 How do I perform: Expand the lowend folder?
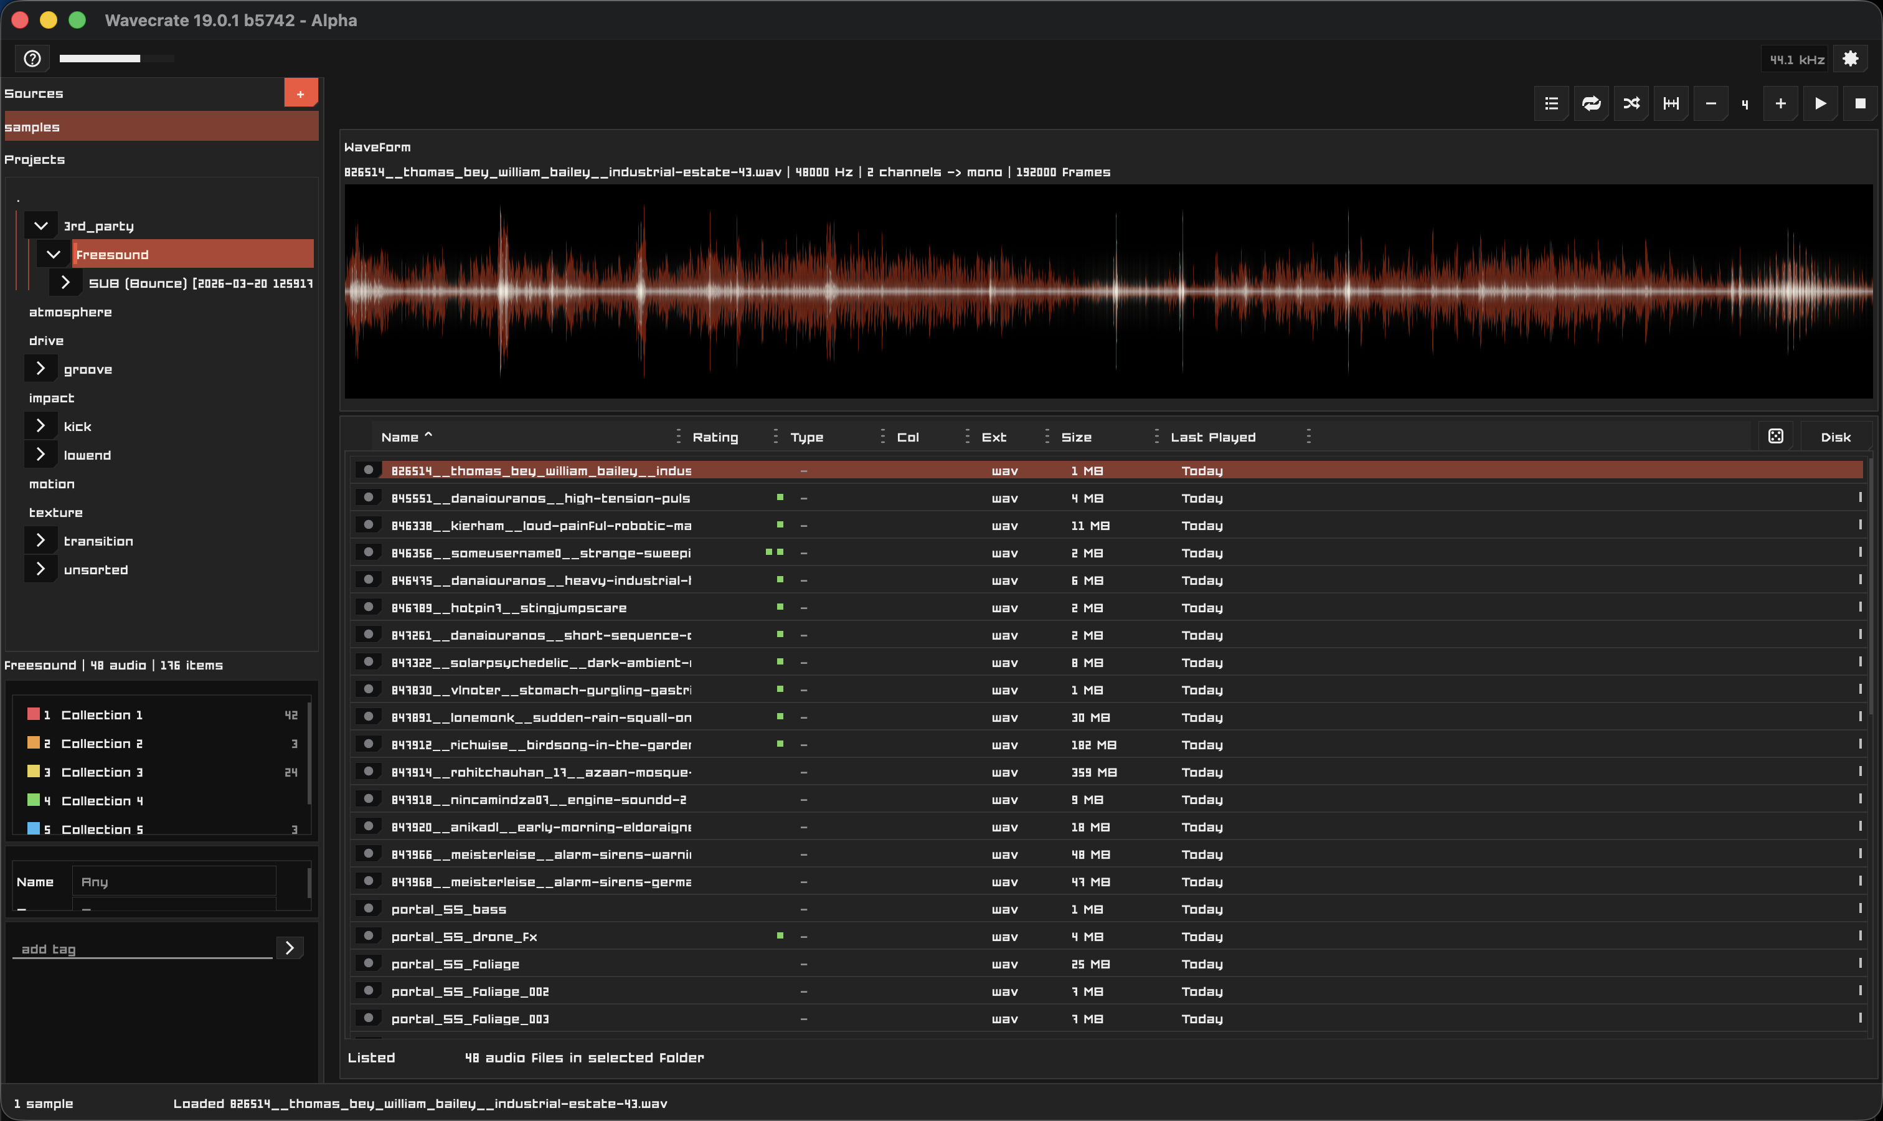coord(41,455)
